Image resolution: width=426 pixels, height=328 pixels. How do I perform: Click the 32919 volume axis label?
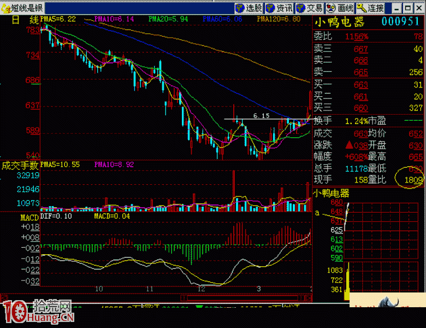point(28,175)
